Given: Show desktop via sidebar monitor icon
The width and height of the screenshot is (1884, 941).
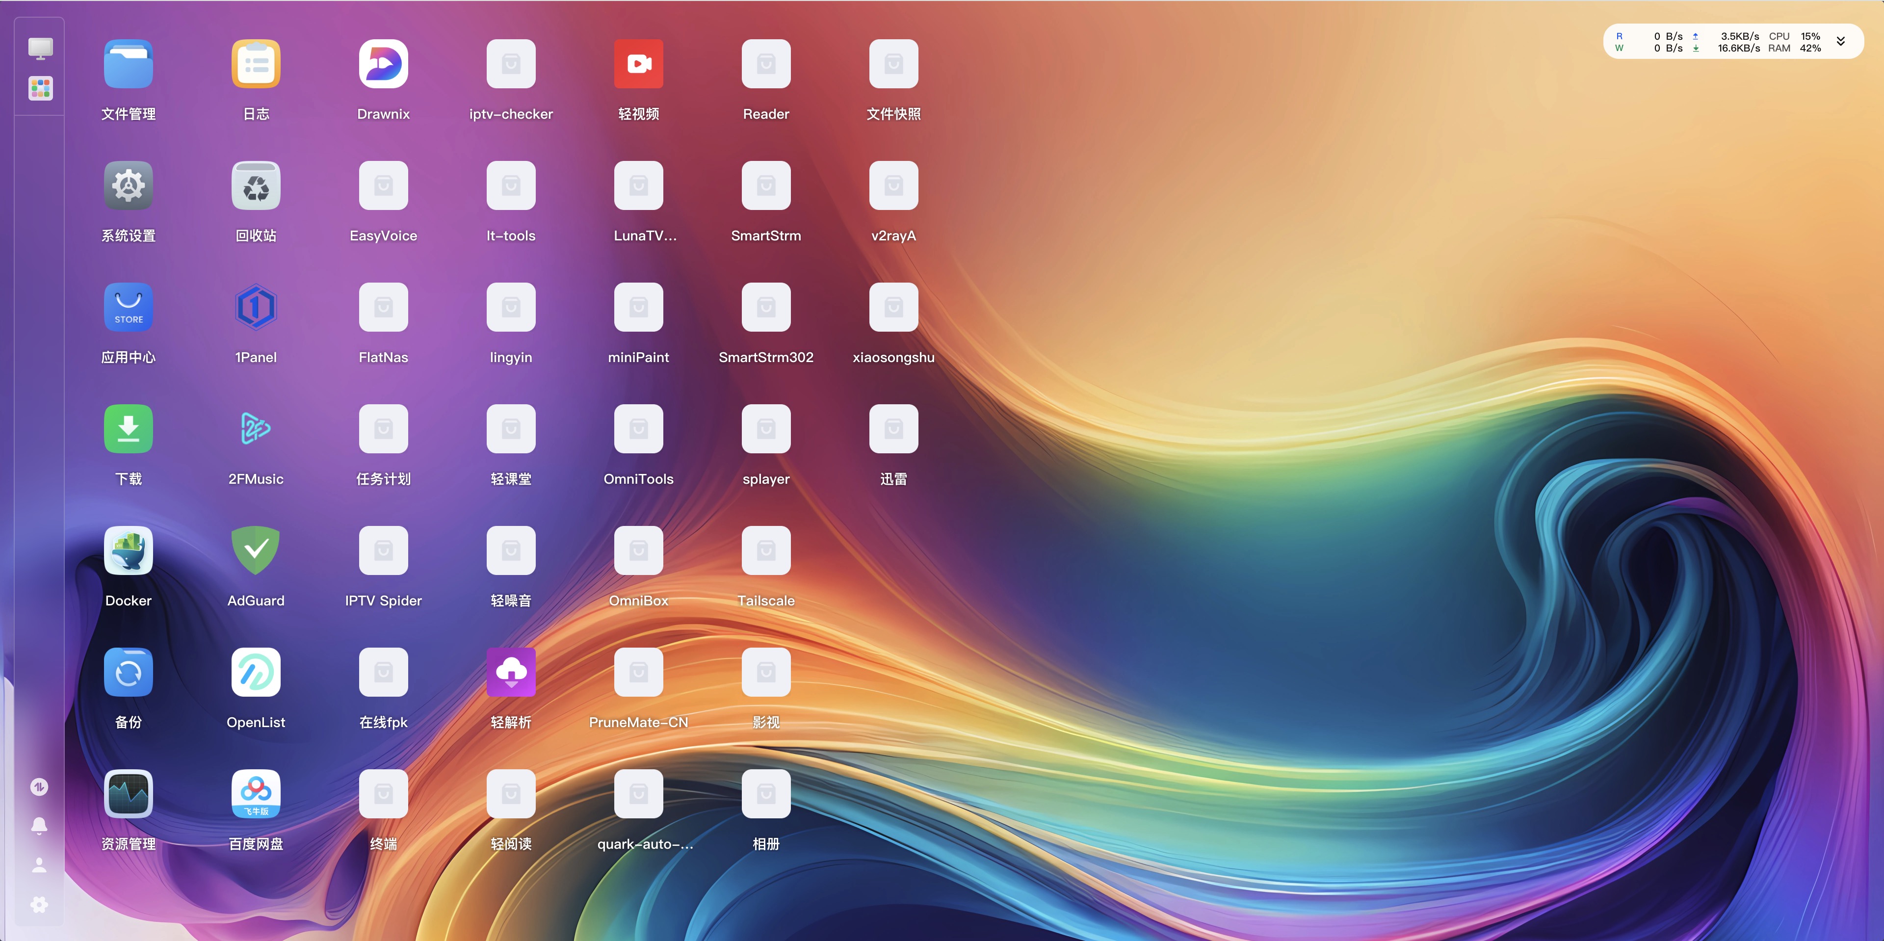Looking at the screenshot, I should tap(40, 48).
